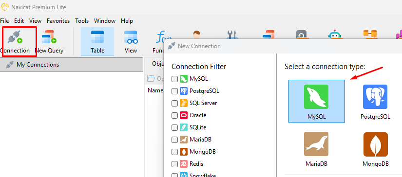Open the View menu in the menu bar
Viewport: 402px width, 177px height.
[x=36, y=21]
